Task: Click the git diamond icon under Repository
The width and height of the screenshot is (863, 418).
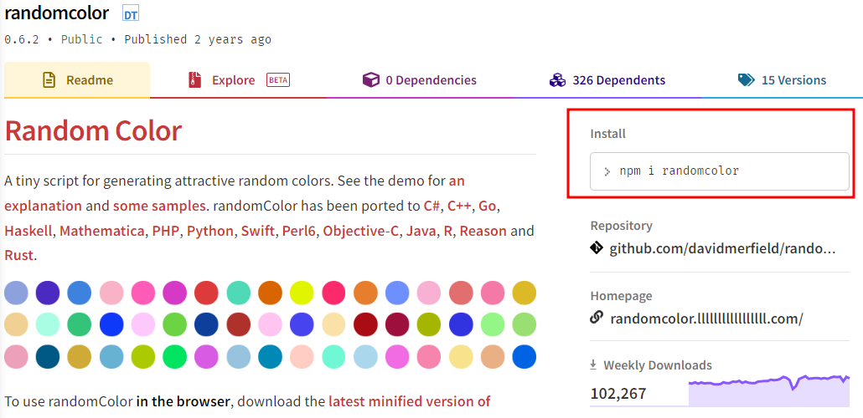Action: tap(597, 249)
